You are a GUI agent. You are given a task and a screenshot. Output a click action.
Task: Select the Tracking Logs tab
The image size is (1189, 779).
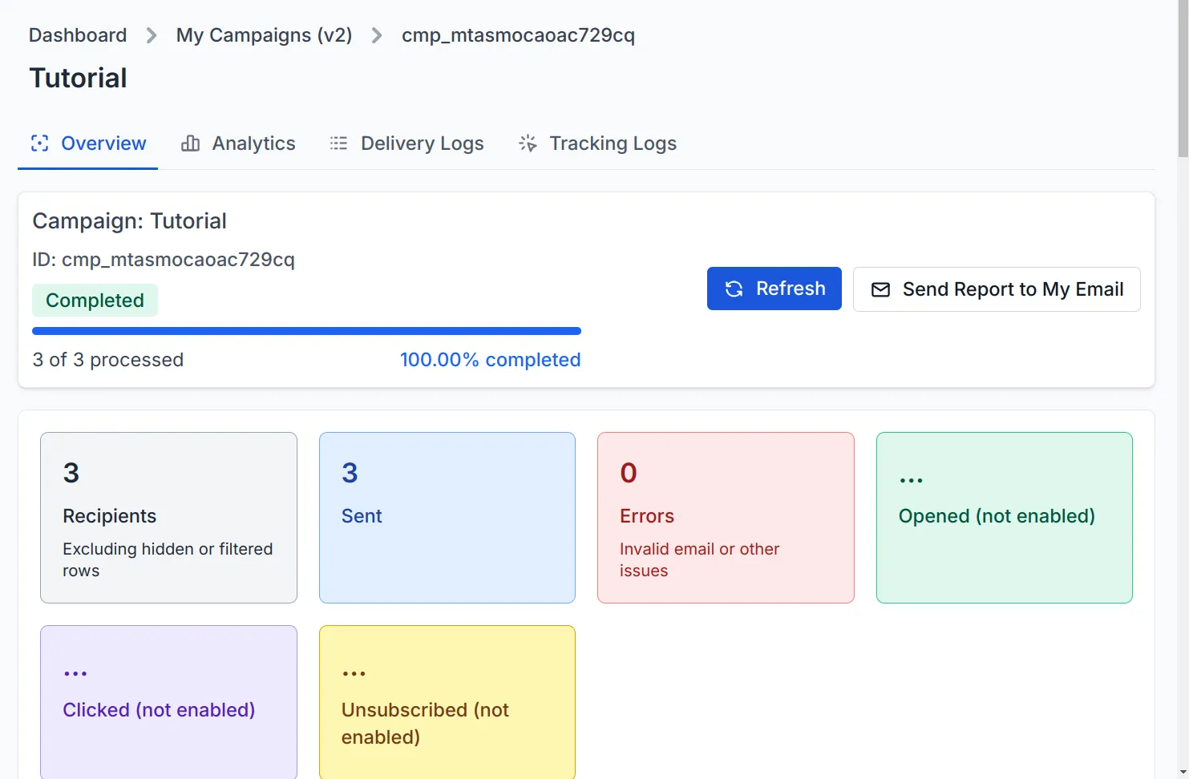click(x=597, y=143)
